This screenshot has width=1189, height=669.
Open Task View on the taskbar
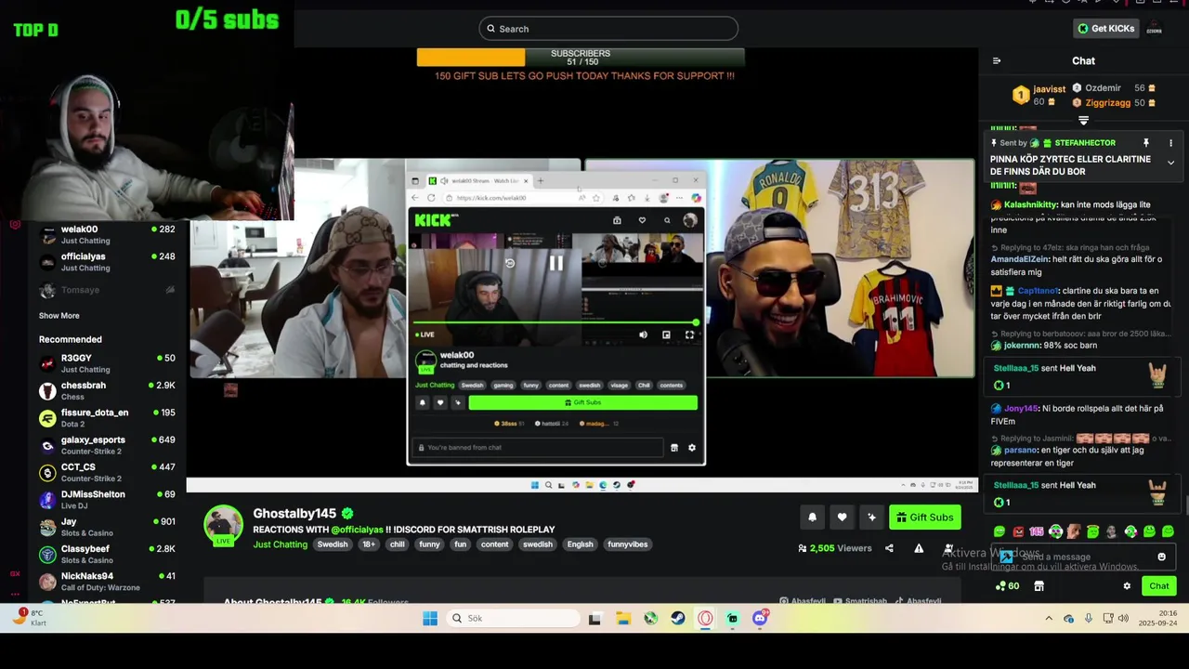pos(595,618)
